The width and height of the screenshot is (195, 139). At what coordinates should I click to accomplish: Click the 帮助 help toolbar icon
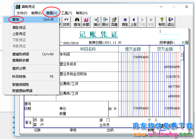[x=162, y=22]
